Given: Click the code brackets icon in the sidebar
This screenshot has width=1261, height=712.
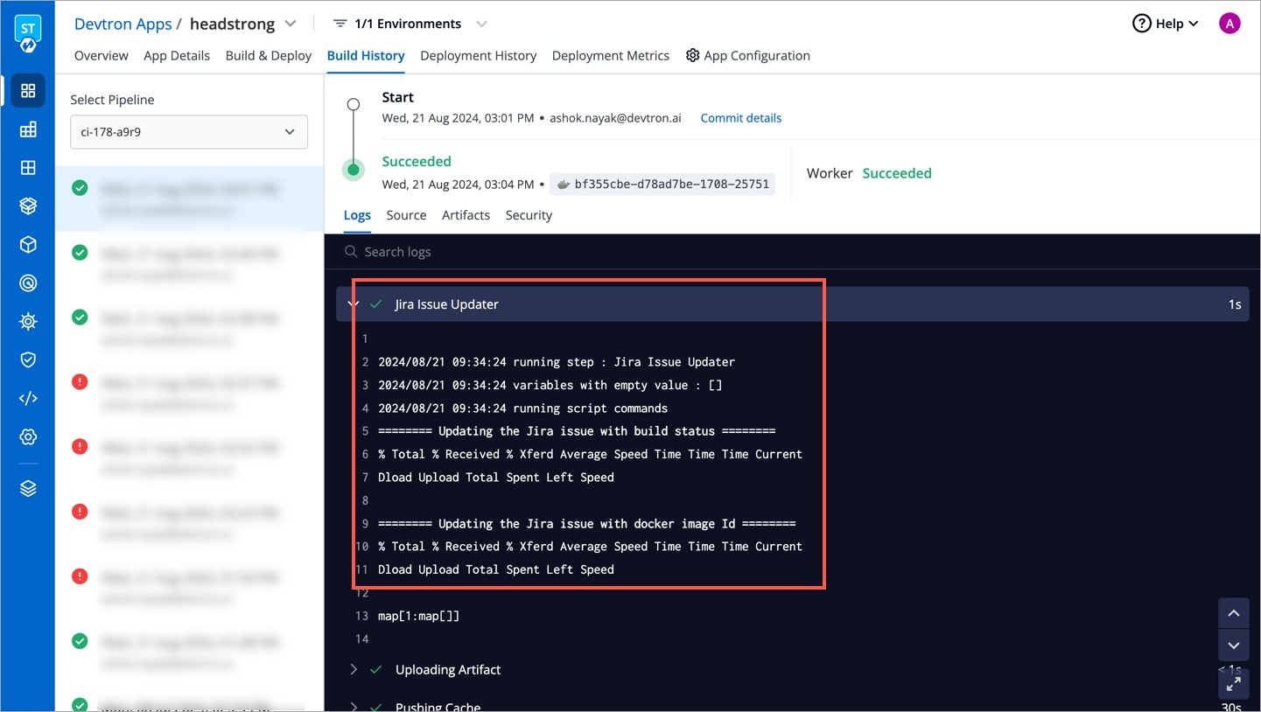Looking at the screenshot, I should (28, 399).
